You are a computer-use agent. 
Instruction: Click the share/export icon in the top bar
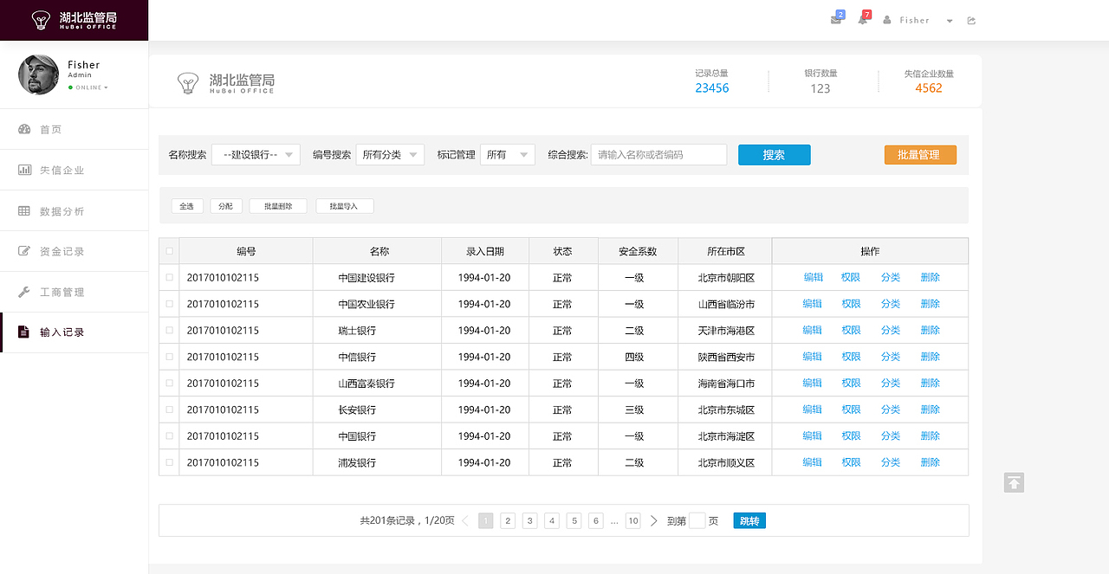click(971, 20)
